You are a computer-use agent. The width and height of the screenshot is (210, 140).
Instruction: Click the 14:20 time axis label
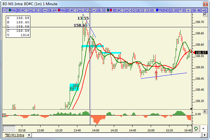pyautogui.click(x=114, y=130)
